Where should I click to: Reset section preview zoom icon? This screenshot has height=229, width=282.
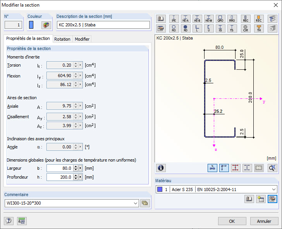click(272, 168)
